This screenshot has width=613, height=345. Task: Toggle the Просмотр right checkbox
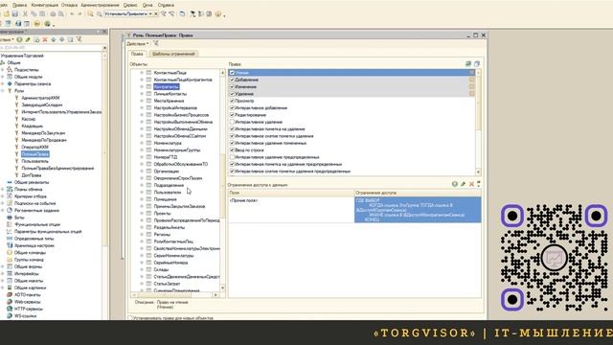[232, 101]
